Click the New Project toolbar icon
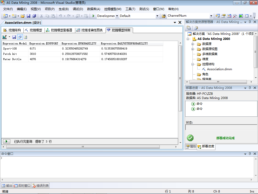The width and height of the screenshot is (258, 194). coord(6,16)
